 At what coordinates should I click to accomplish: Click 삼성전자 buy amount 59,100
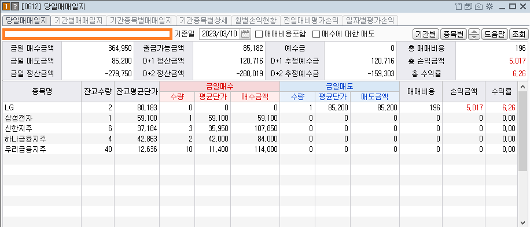pos(267,118)
